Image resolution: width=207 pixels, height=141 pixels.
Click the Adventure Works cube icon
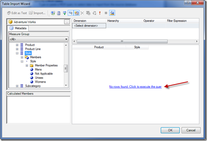coord(10,22)
